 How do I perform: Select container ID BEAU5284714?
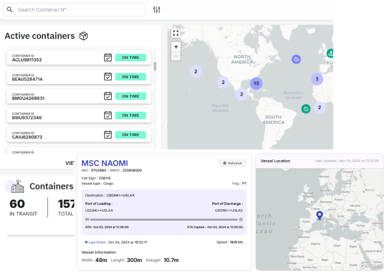27,79
